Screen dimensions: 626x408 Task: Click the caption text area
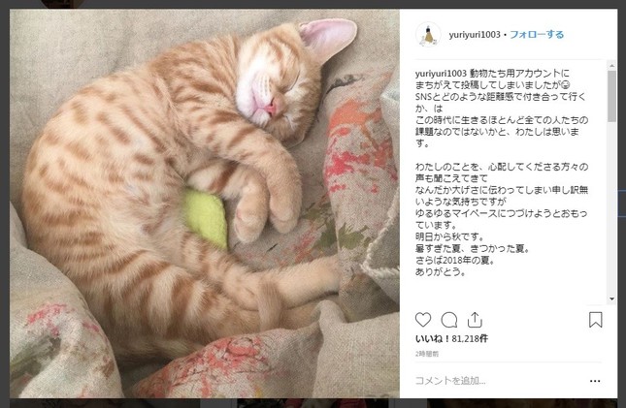tap(502, 173)
